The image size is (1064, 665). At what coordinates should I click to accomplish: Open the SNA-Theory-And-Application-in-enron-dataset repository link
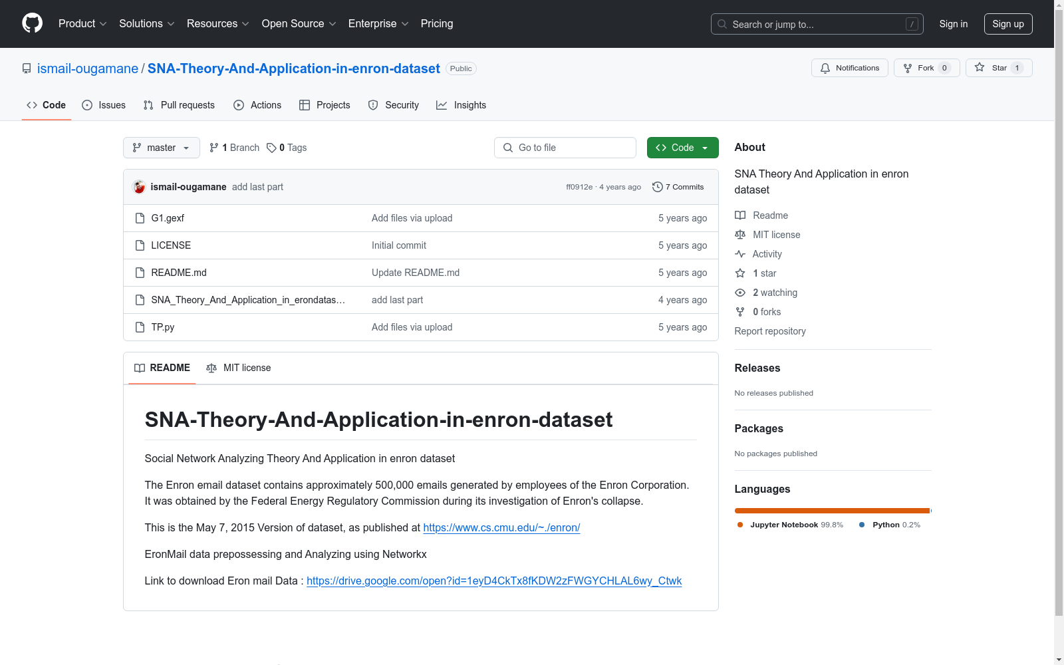[294, 68]
